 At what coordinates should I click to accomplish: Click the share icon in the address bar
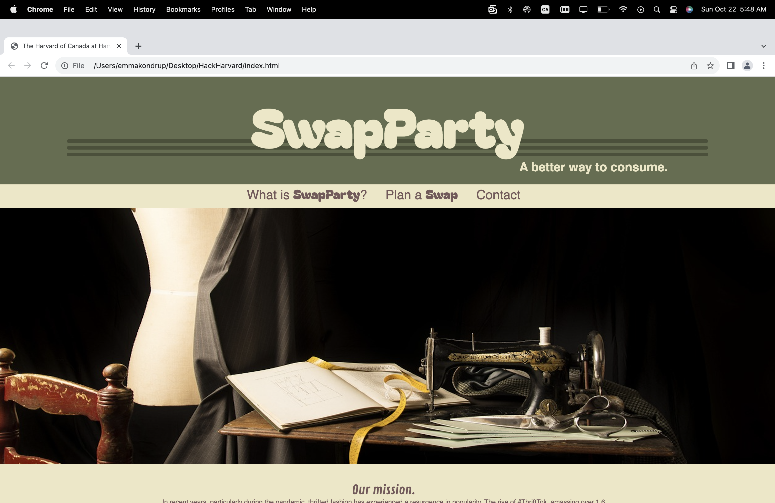click(x=694, y=66)
